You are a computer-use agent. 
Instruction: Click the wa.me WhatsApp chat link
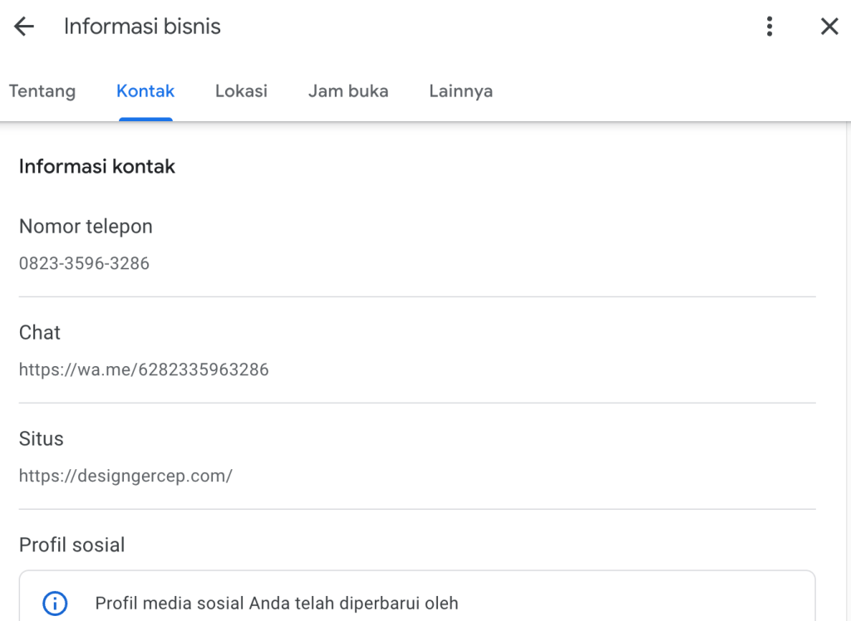coord(144,370)
